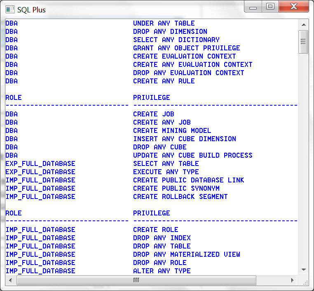
Task: Click the CREATE PUBLIC SYNONYM privilege line
Action: [176, 188]
